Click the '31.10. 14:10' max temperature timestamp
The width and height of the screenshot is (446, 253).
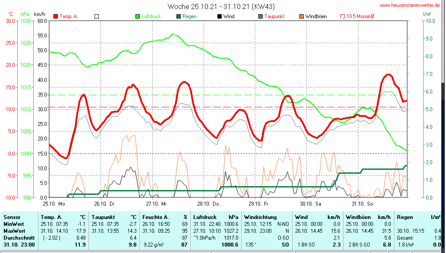(54, 231)
